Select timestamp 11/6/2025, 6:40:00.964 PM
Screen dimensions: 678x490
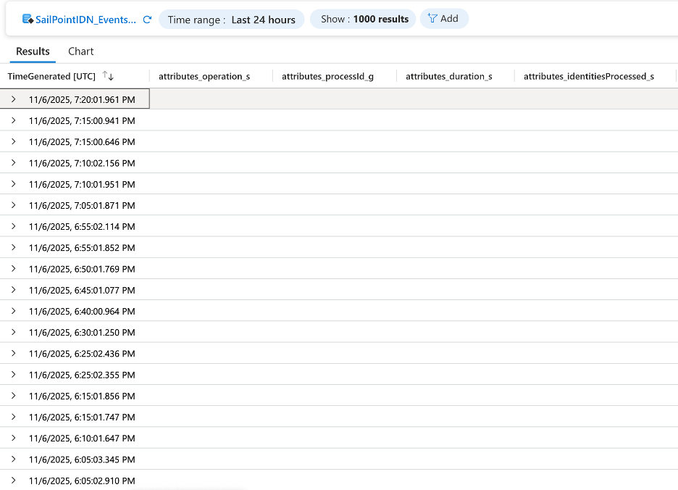(82, 312)
